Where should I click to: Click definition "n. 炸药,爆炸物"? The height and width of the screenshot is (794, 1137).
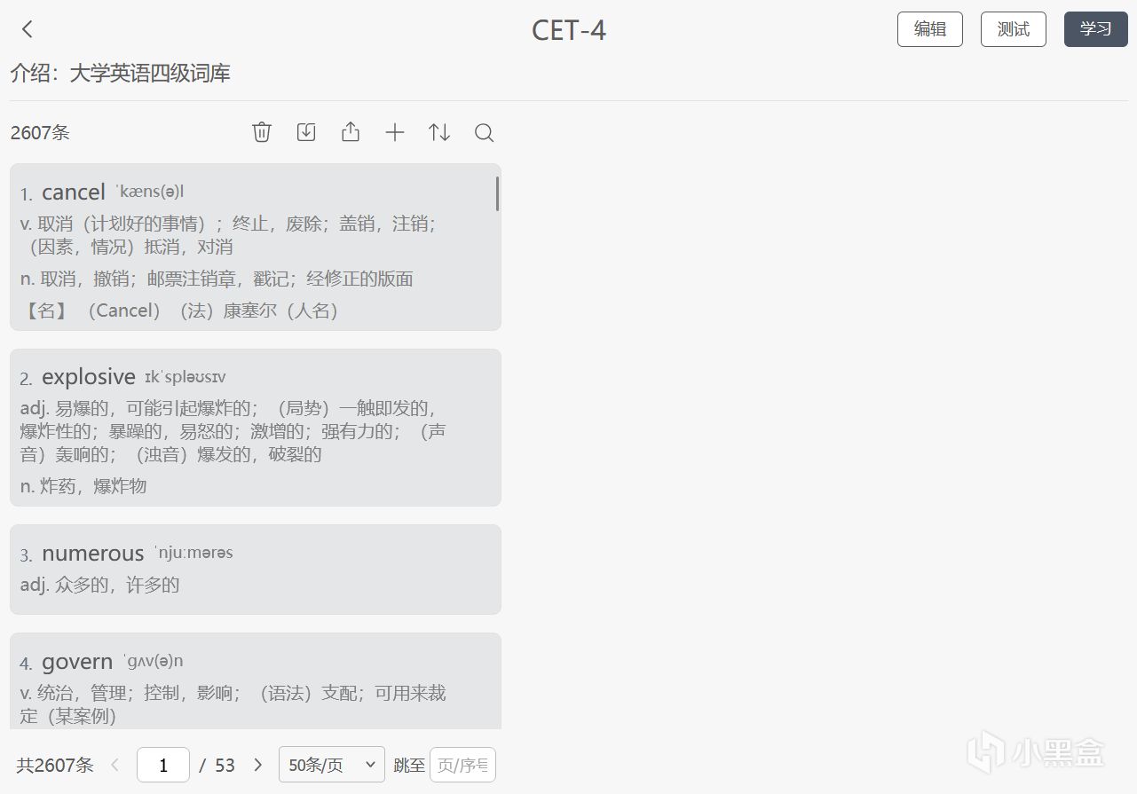point(83,486)
